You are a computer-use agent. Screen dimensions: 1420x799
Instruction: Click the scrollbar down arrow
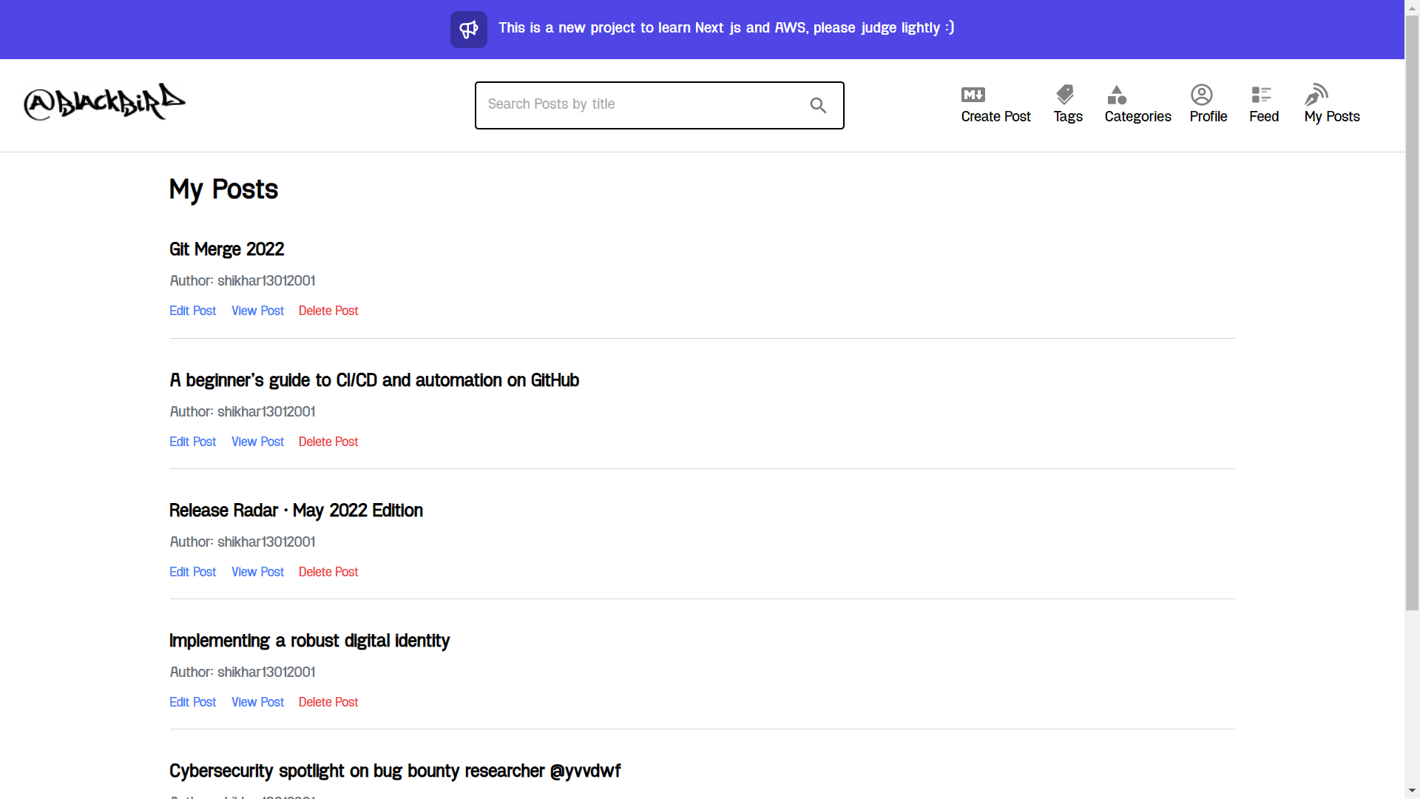click(1412, 790)
